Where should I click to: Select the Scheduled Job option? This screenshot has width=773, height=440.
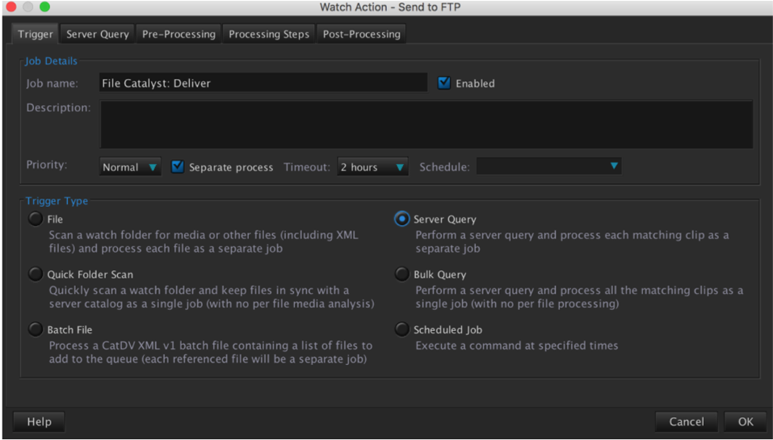(401, 329)
